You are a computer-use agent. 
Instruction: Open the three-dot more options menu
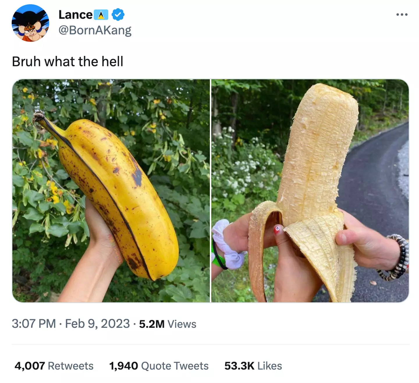(402, 15)
